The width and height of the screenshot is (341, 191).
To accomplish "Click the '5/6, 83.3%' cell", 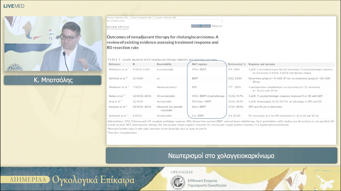I will [x=234, y=116].
